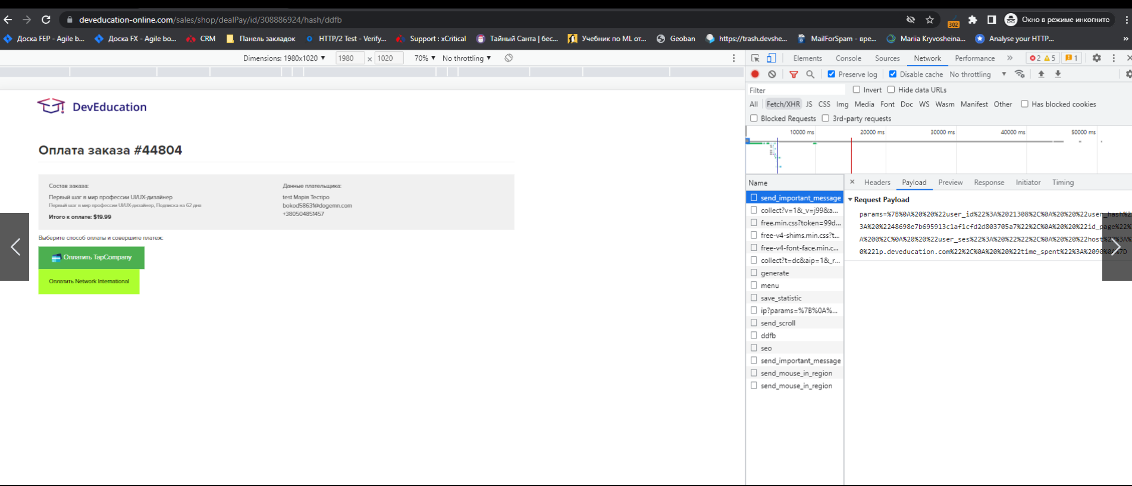Open the network search magnifier icon

tap(810, 74)
